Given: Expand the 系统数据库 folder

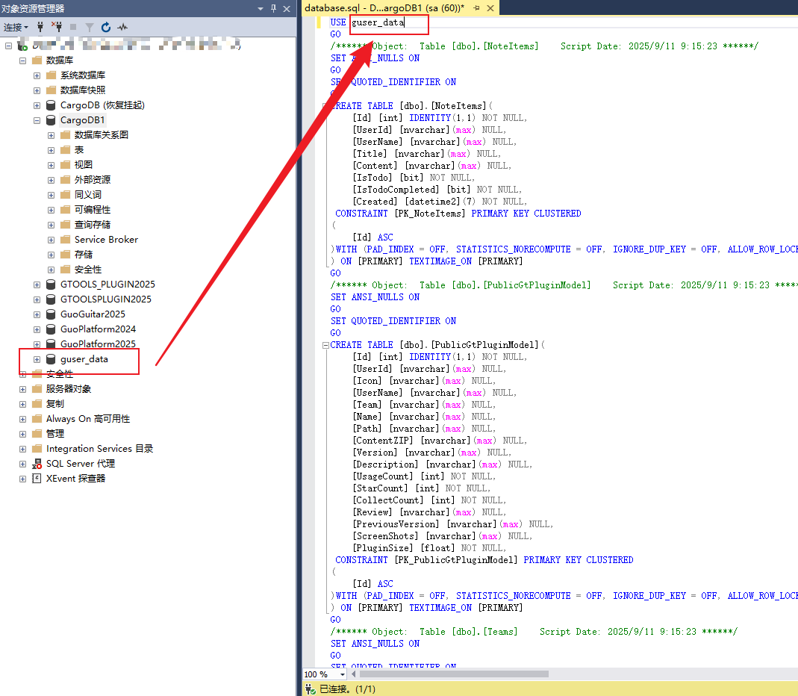Looking at the screenshot, I should (37, 75).
